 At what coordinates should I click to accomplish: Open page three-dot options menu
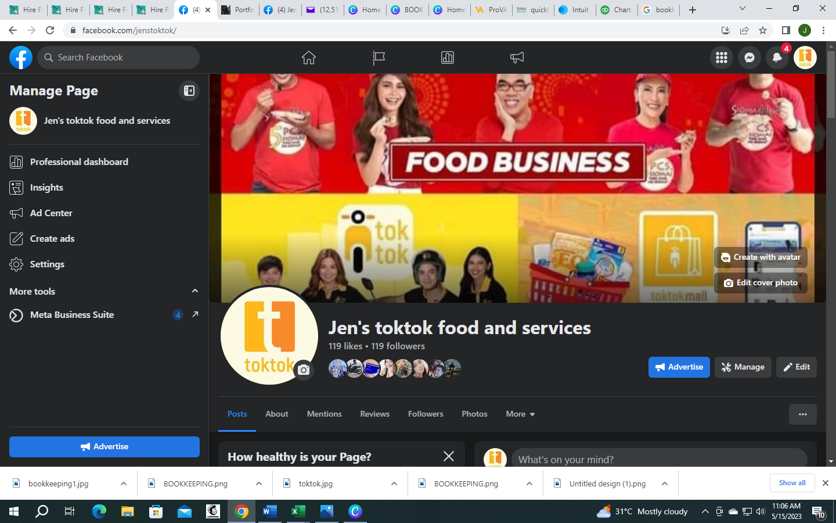803,414
